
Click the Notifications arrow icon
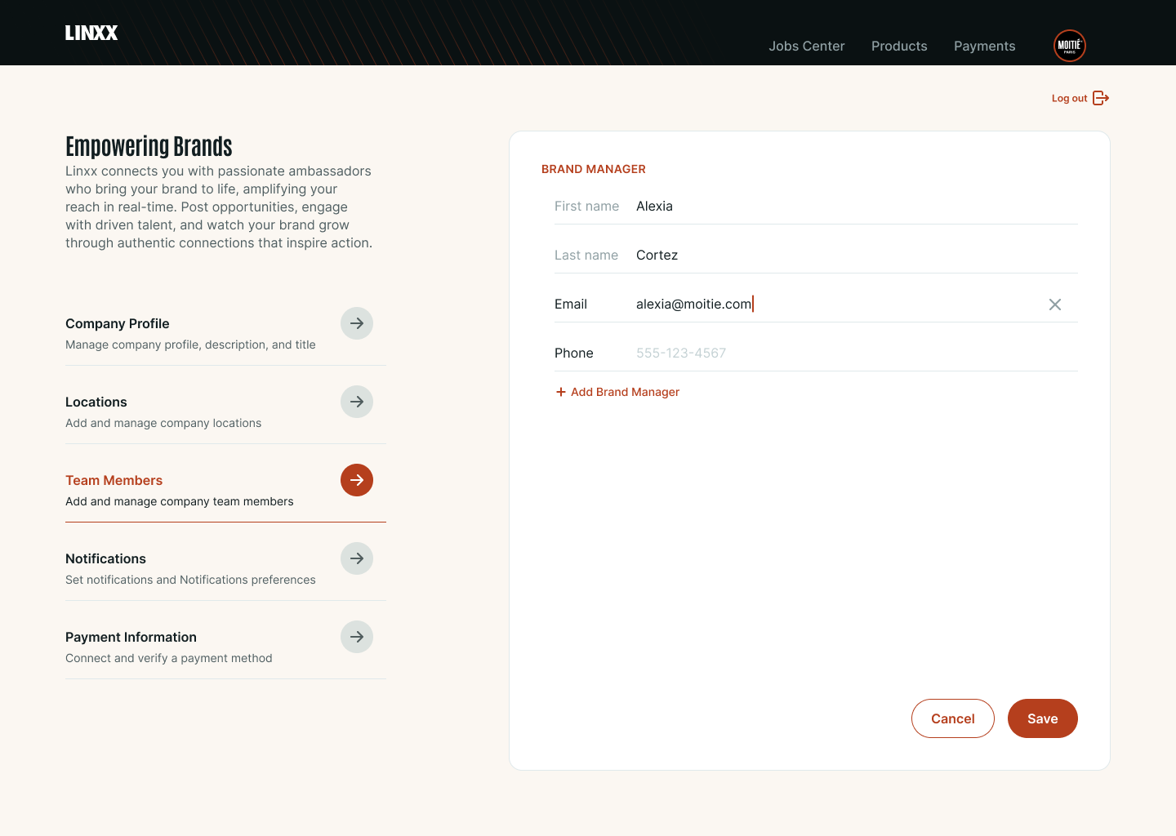[357, 558]
